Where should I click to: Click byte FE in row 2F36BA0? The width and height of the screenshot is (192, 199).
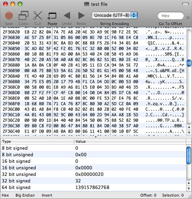(x=27, y=76)
